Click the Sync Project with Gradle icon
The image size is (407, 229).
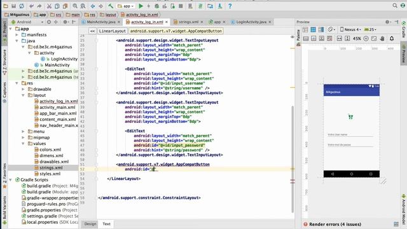(x=200, y=6)
